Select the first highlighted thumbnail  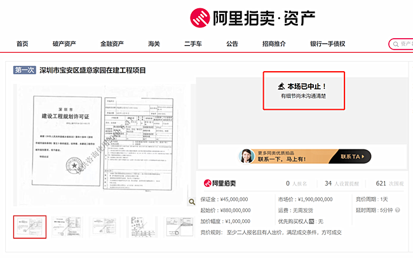coord(30,227)
